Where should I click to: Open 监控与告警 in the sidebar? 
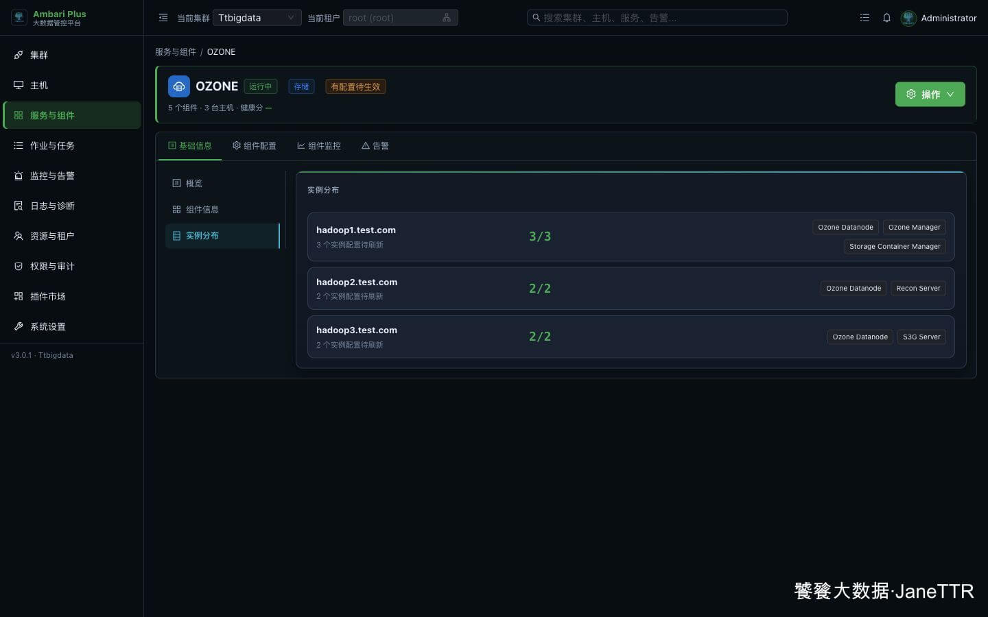pos(72,176)
